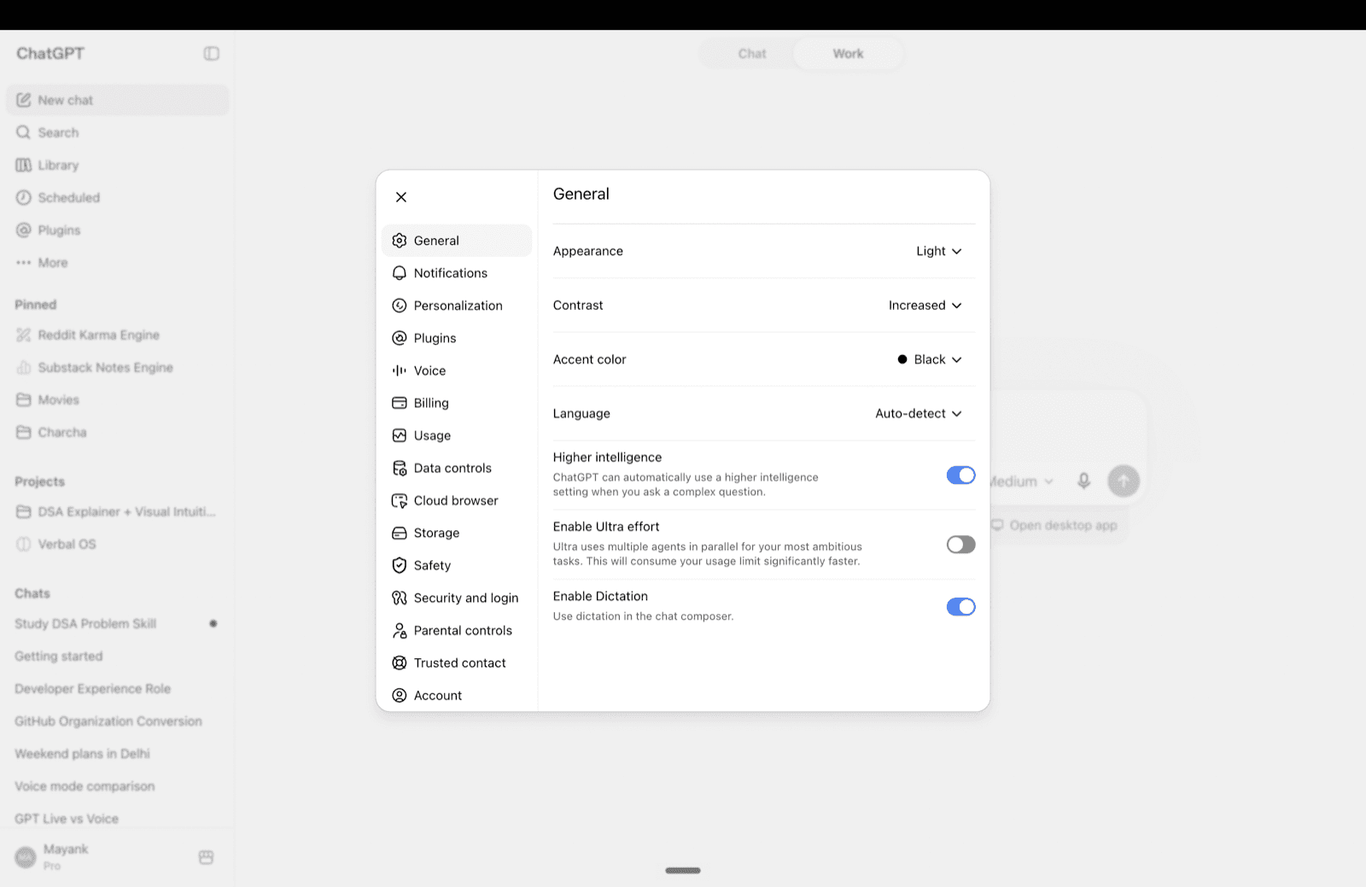
Task: Click the Storage drive icon
Action: coord(399,533)
